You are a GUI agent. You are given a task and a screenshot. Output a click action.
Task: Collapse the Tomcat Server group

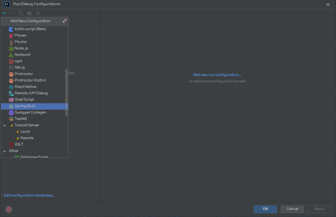pos(4,126)
